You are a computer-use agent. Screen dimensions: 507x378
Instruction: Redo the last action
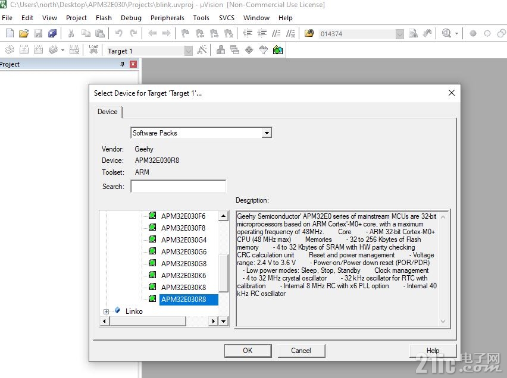pyautogui.click(x=133, y=33)
